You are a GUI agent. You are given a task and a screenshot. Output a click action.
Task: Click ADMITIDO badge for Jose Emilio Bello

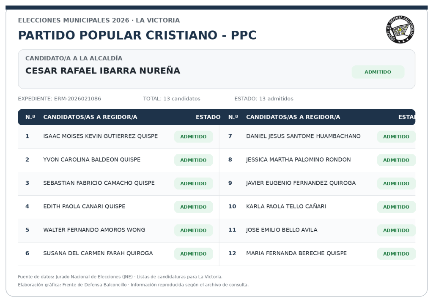point(396,230)
